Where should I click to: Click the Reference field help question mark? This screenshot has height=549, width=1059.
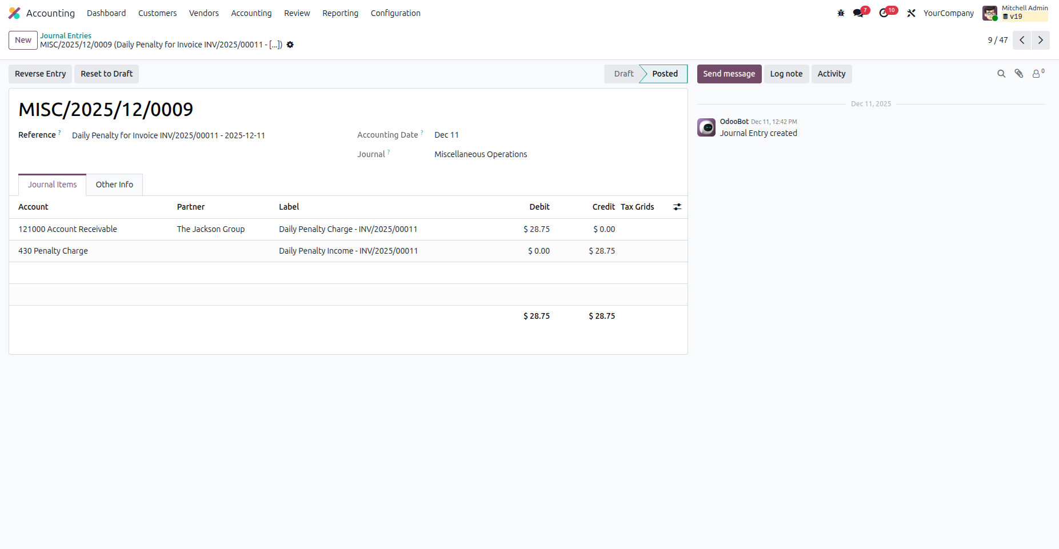(x=59, y=132)
